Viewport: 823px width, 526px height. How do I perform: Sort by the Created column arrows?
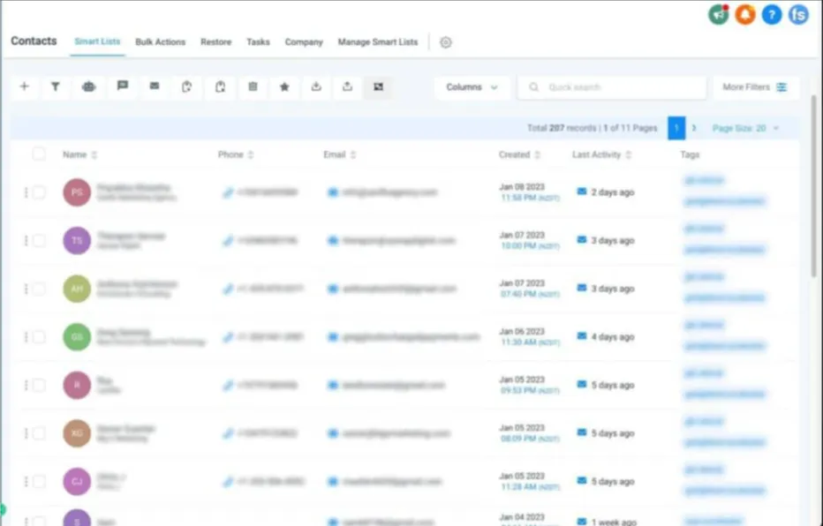pos(537,154)
